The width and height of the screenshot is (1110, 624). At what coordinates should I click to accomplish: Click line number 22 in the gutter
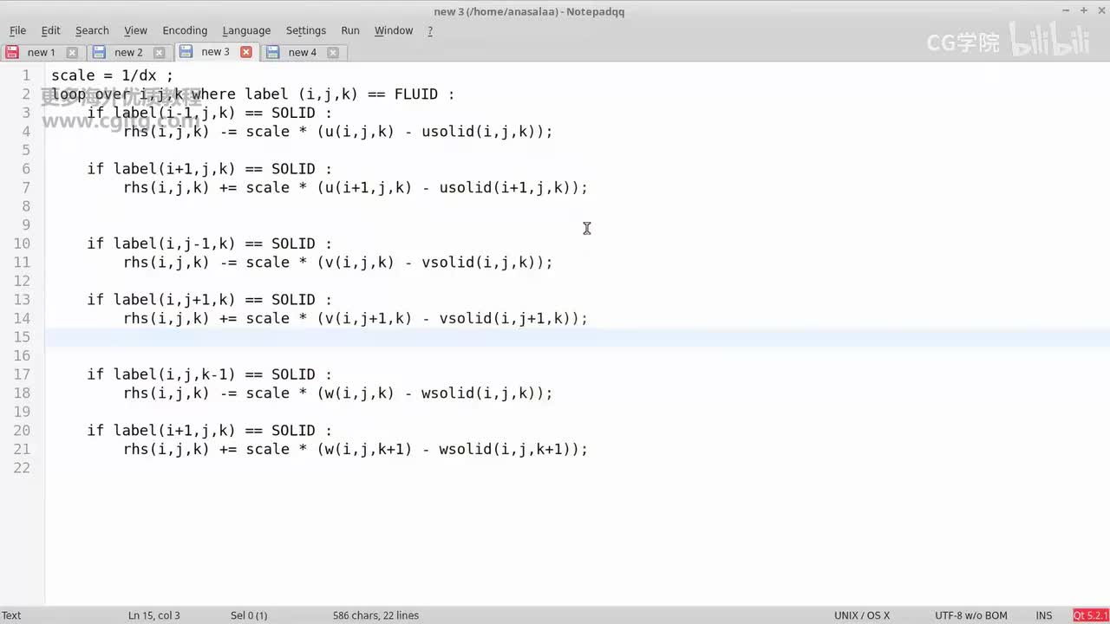[22, 468]
